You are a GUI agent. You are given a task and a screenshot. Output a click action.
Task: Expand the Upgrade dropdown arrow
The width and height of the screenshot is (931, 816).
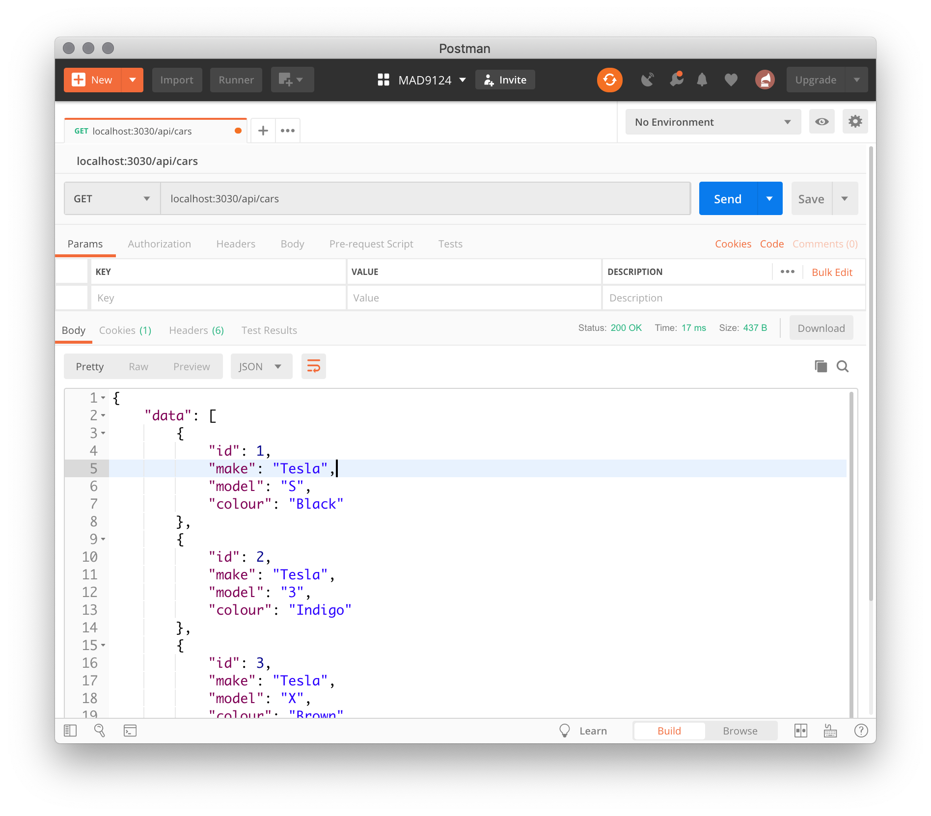pos(856,80)
